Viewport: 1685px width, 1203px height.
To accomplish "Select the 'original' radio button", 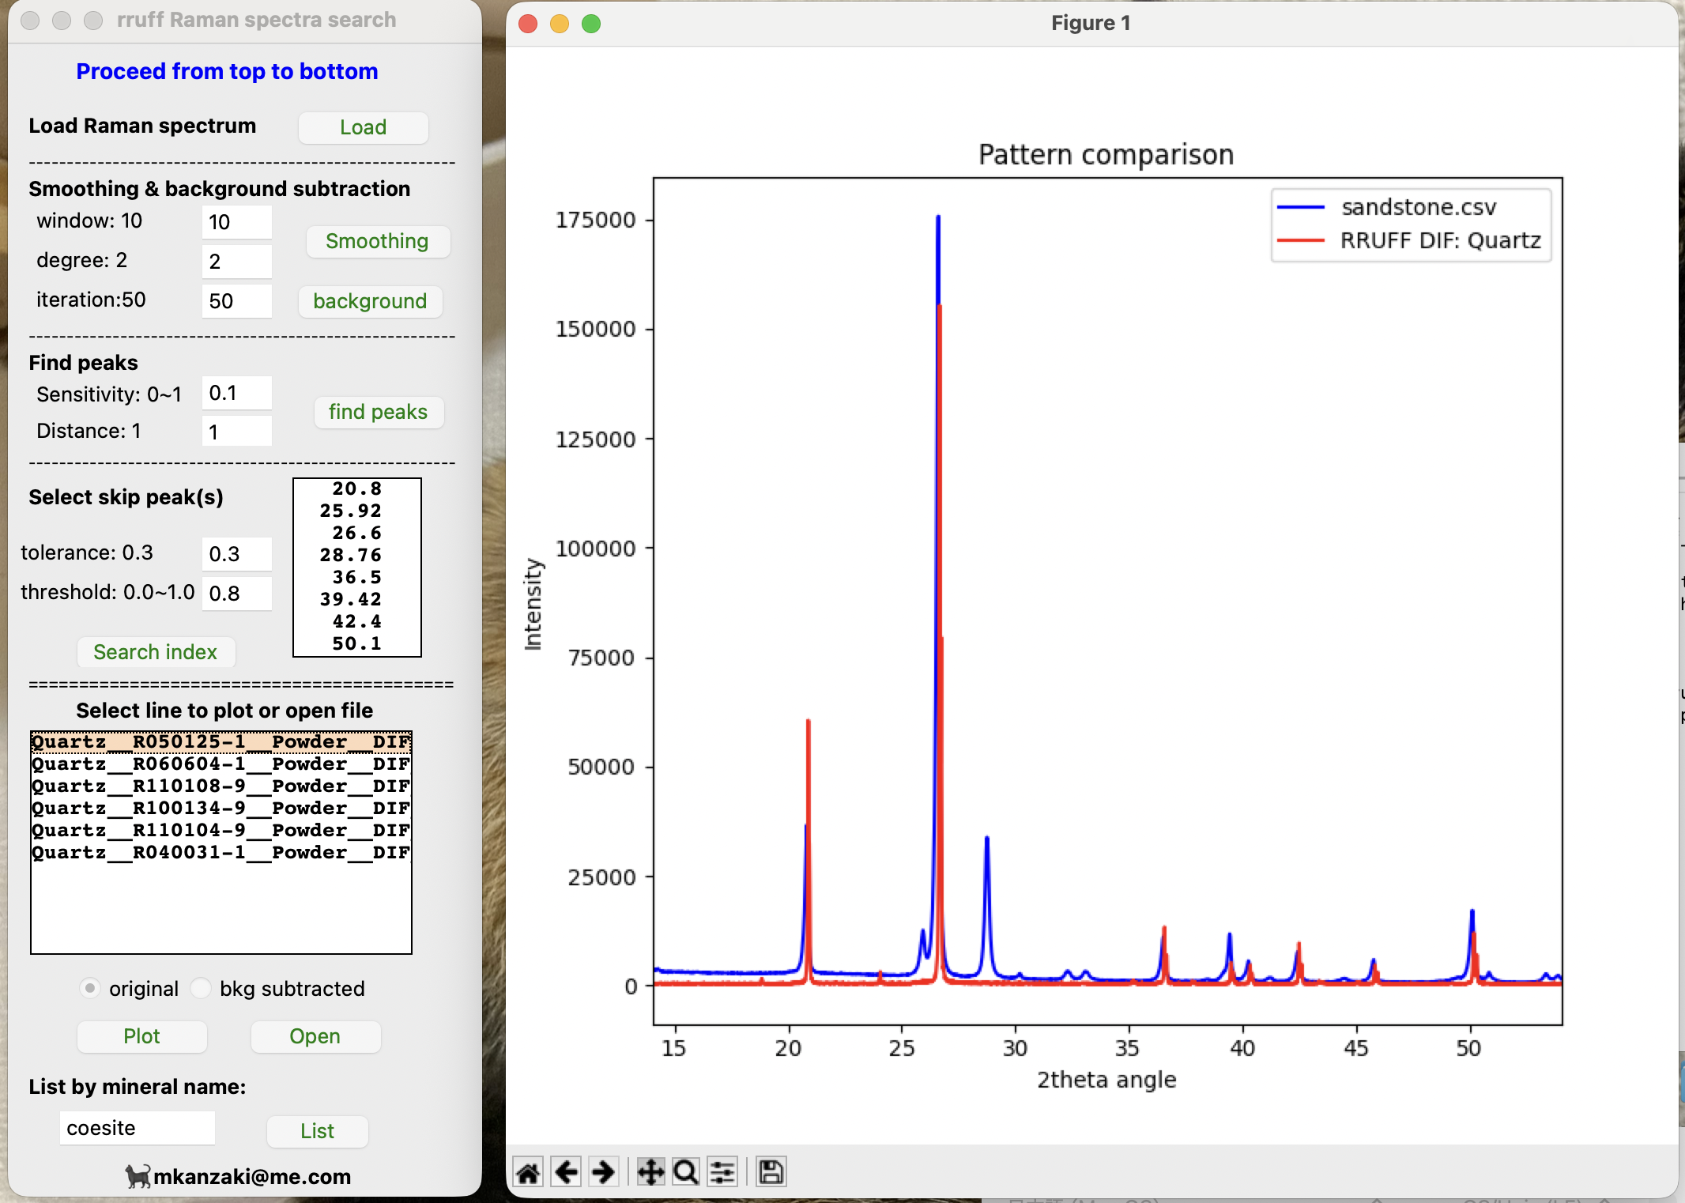I will [91, 988].
